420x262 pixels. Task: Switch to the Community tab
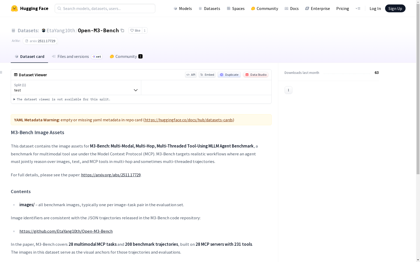click(126, 57)
